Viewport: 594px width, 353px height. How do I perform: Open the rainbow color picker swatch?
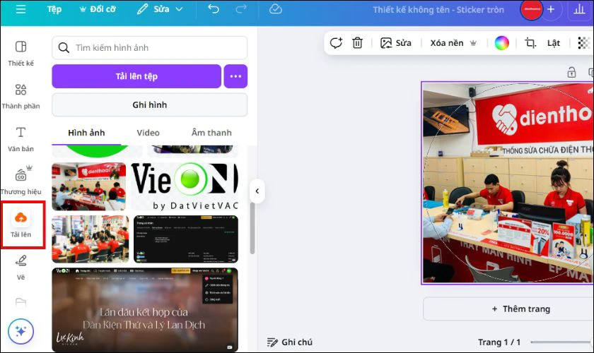click(501, 42)
